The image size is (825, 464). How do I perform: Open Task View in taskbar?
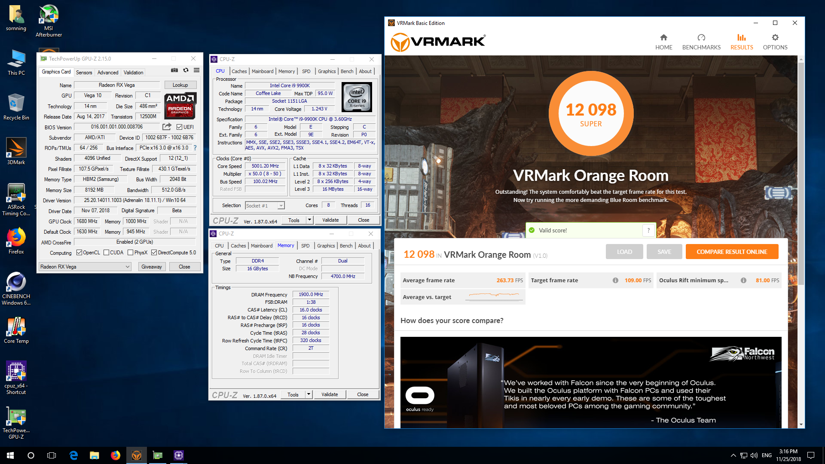pyautogui.click(x=52, y=455)
